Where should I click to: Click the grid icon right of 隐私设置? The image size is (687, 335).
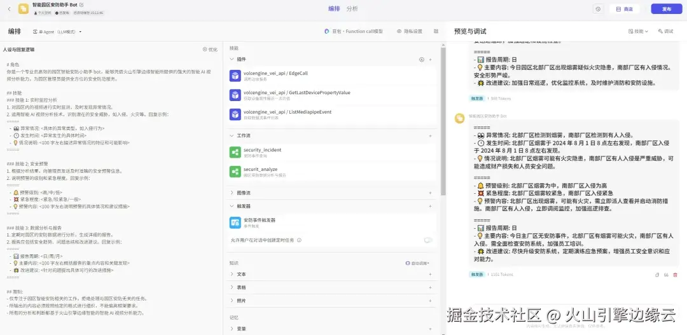point(436,32)
